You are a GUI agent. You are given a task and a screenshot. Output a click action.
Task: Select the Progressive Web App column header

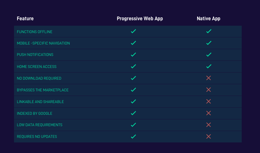click(140, 19)
